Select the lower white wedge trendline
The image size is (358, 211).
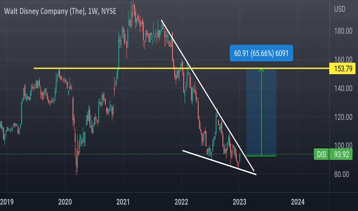(219, 162)
